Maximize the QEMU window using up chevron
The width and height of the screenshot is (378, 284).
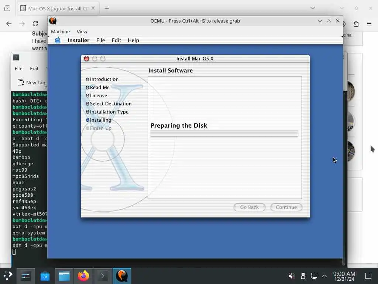pyautogui.click(x=329, y=21)
